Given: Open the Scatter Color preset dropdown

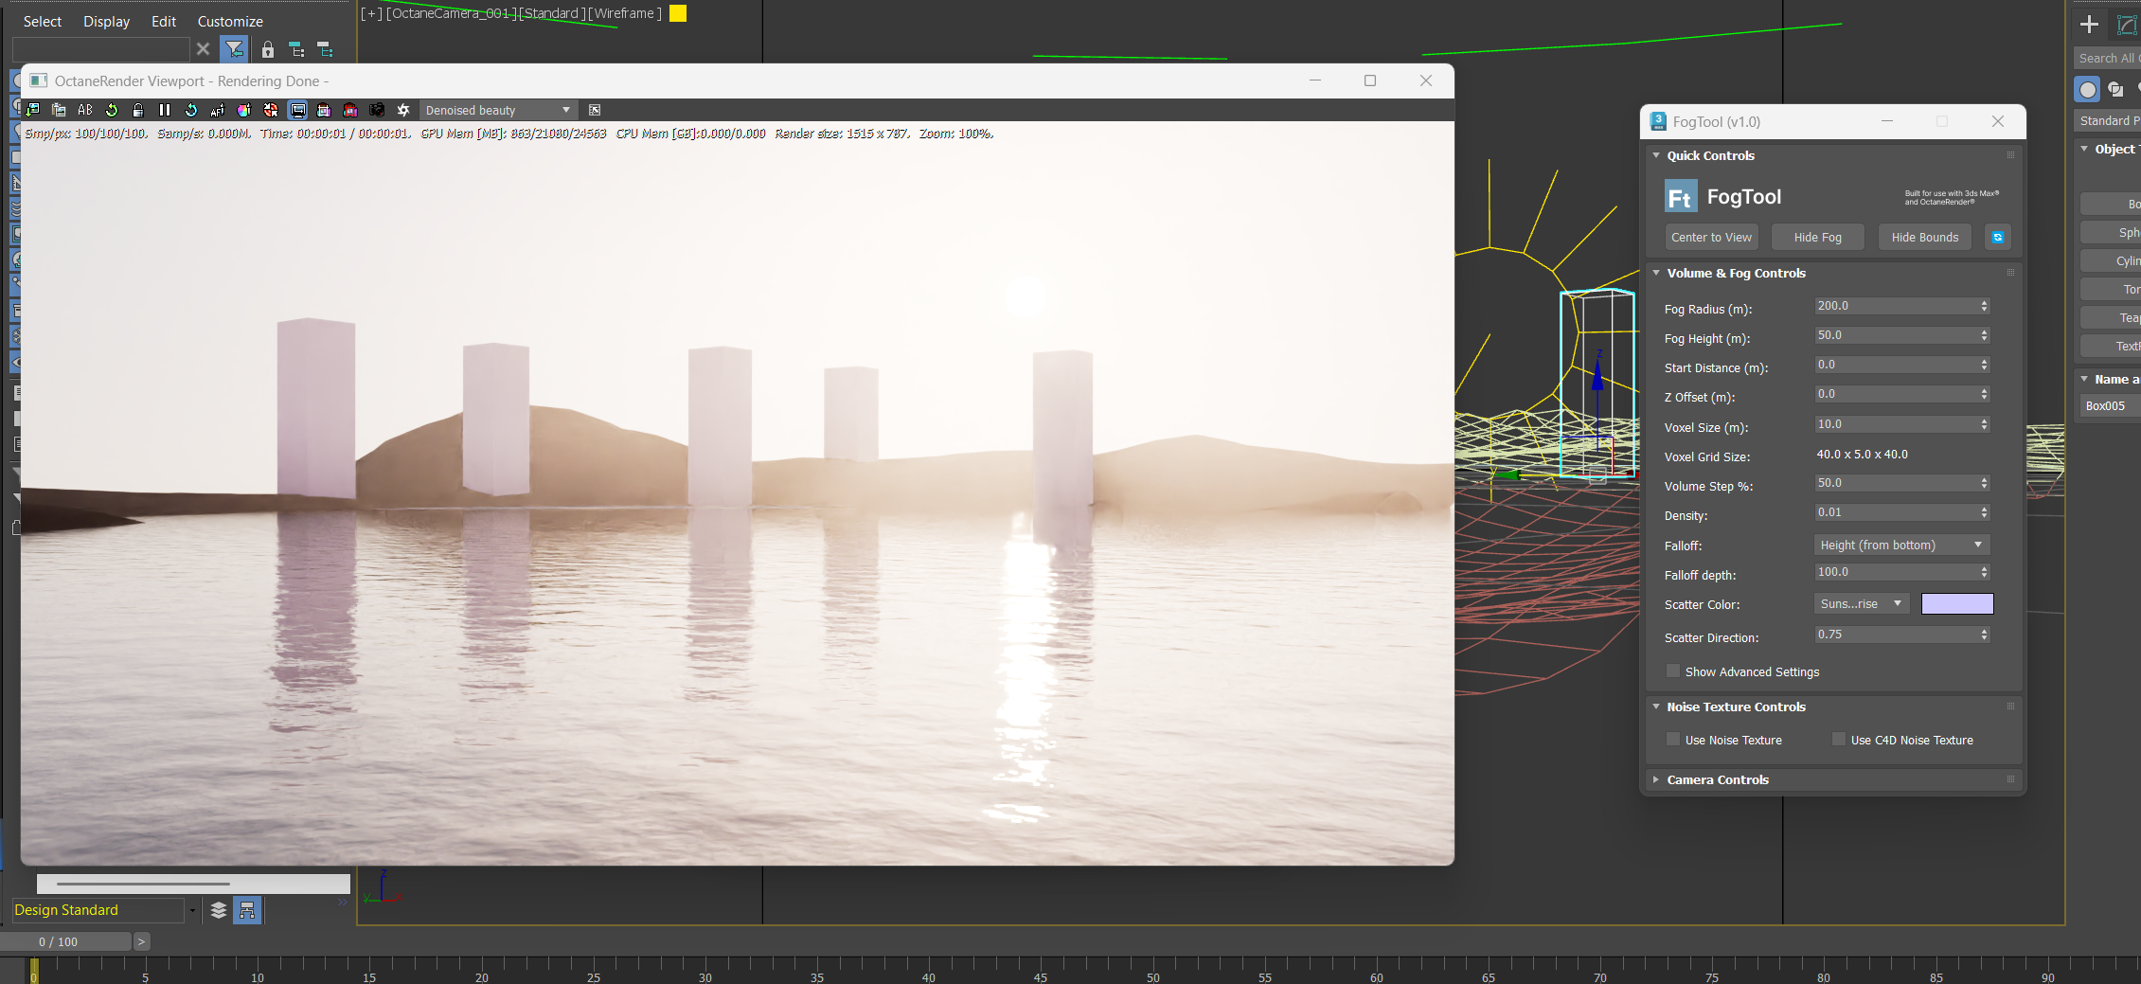Looking at the screenshot, I should (1861, 603).
